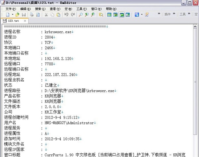The width and height of the screenshot is (199, 157).
Task: Click the company name 'KR工作室'
Action: pyautogui.click(x=53, y=112)
